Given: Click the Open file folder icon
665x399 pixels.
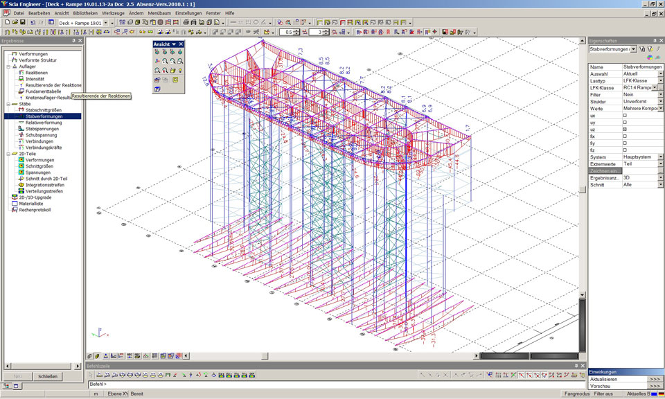Looking at the screenshot, I should click(x=15, y=22).
